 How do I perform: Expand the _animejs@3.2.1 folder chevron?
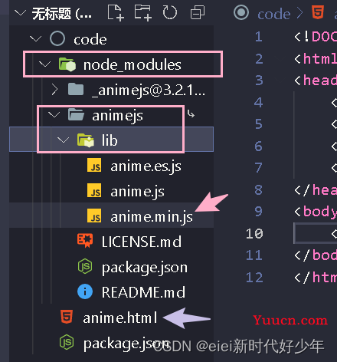point(54,90)
